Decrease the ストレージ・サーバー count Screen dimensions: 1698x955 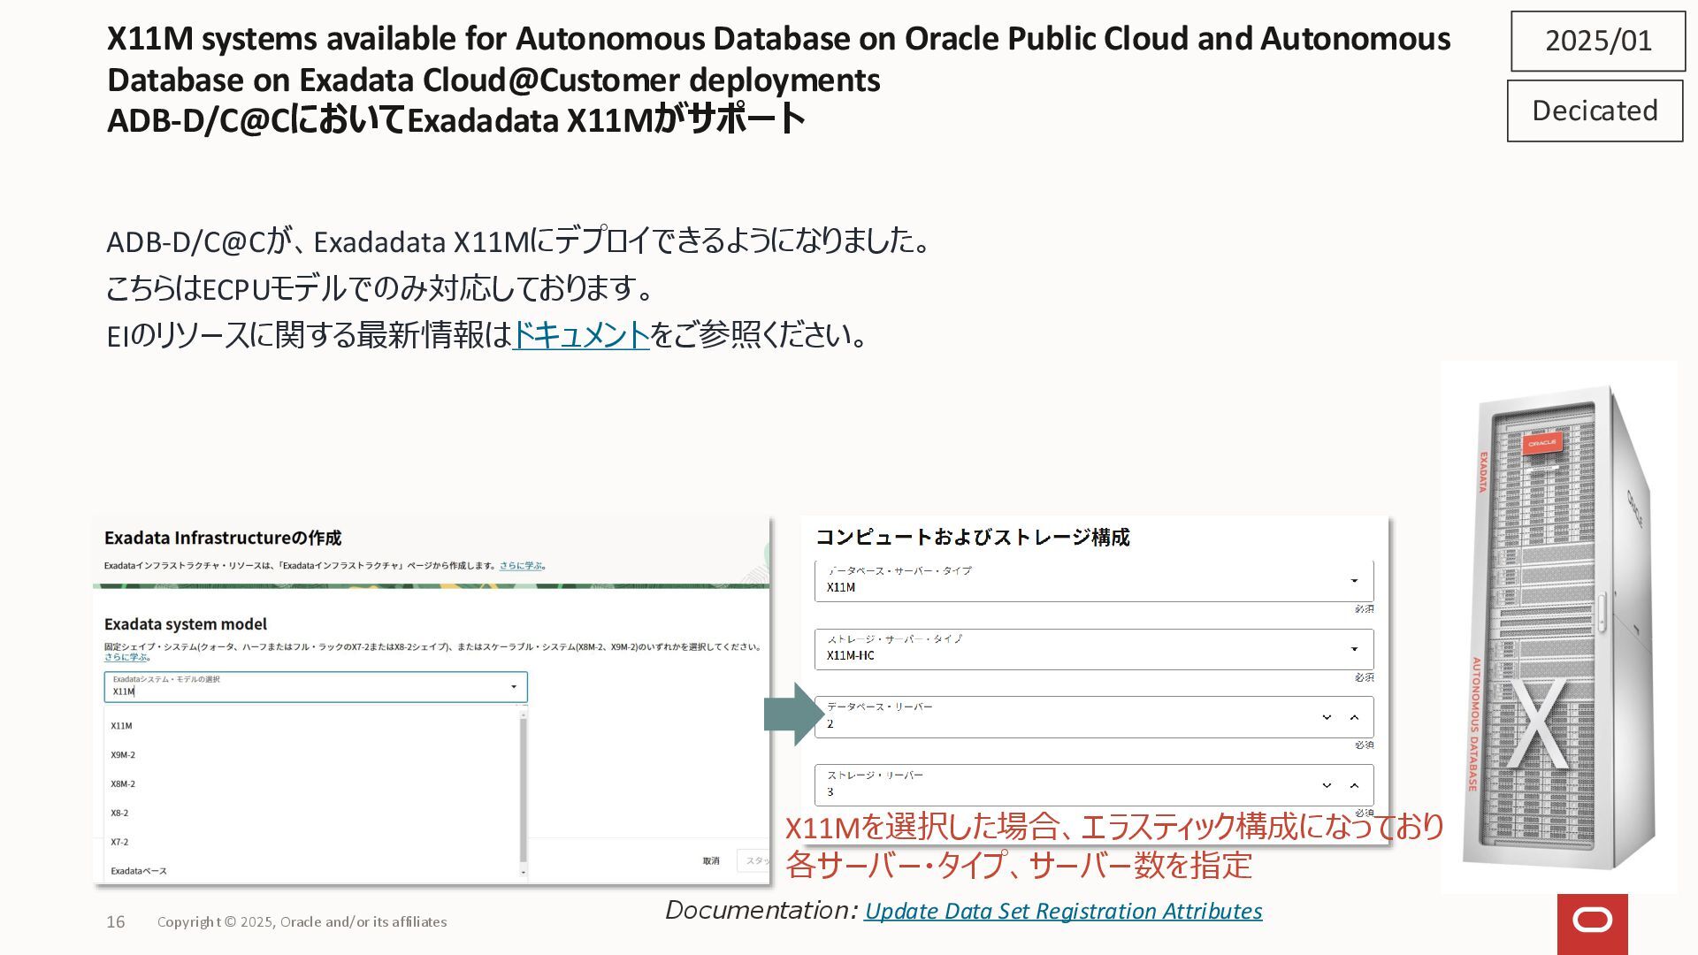pyautogui.click(x=1327, y=785)
